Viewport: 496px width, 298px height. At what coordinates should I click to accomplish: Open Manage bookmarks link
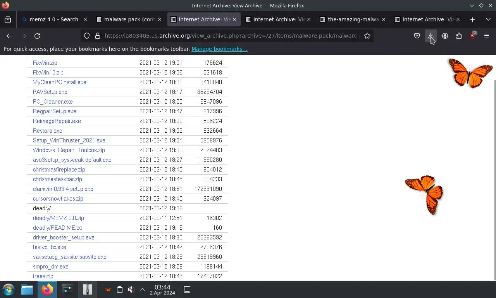point(219,49)
